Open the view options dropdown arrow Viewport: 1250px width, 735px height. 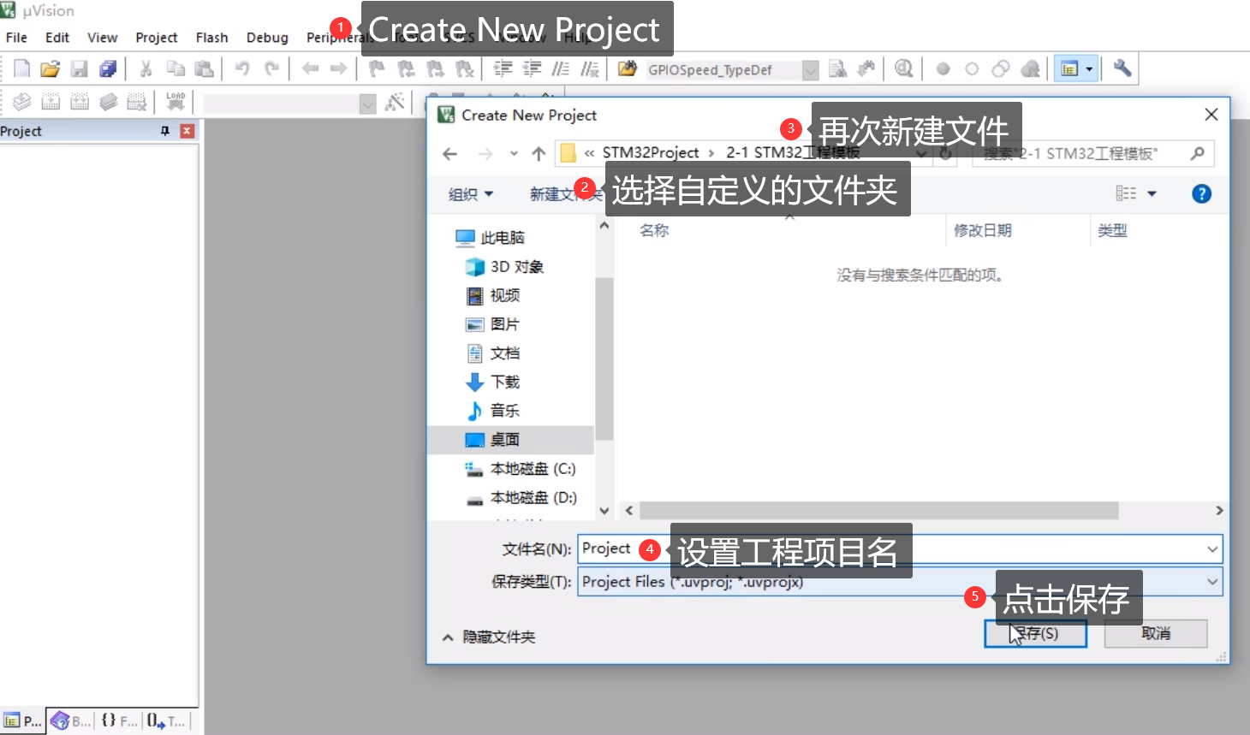(1152, 194)
